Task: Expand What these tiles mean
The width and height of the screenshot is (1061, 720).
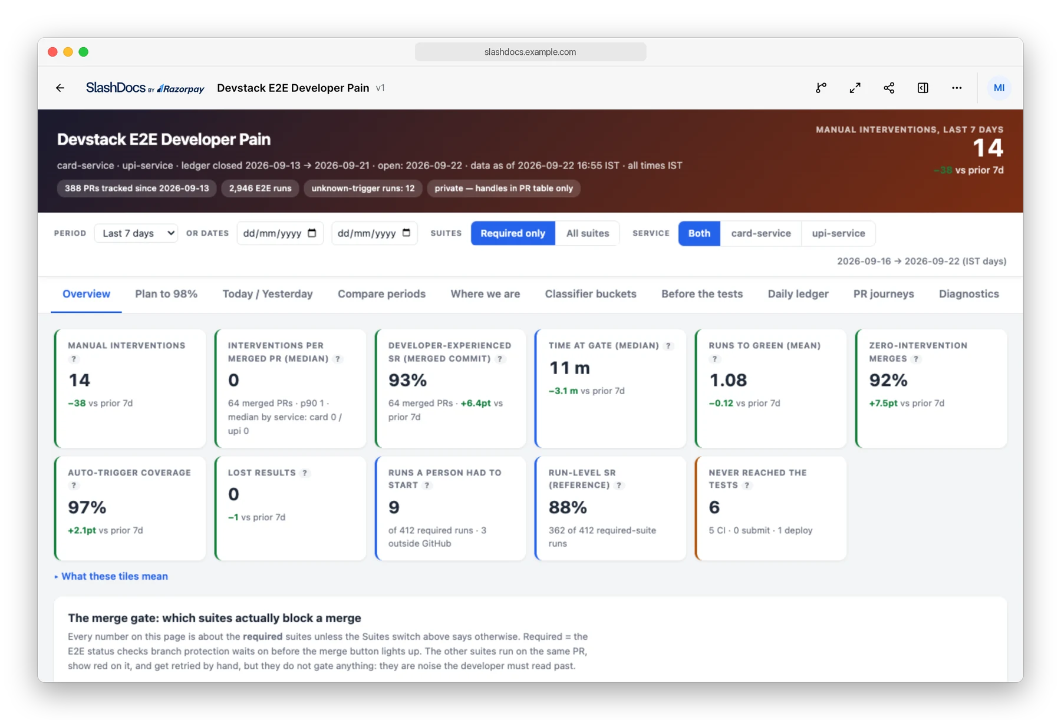Action: coord(111,576)
